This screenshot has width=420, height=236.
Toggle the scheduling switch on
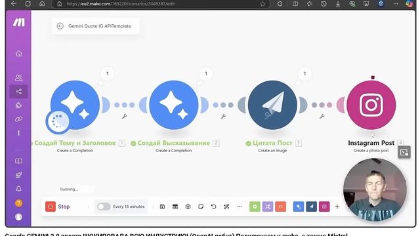point(104,206)
